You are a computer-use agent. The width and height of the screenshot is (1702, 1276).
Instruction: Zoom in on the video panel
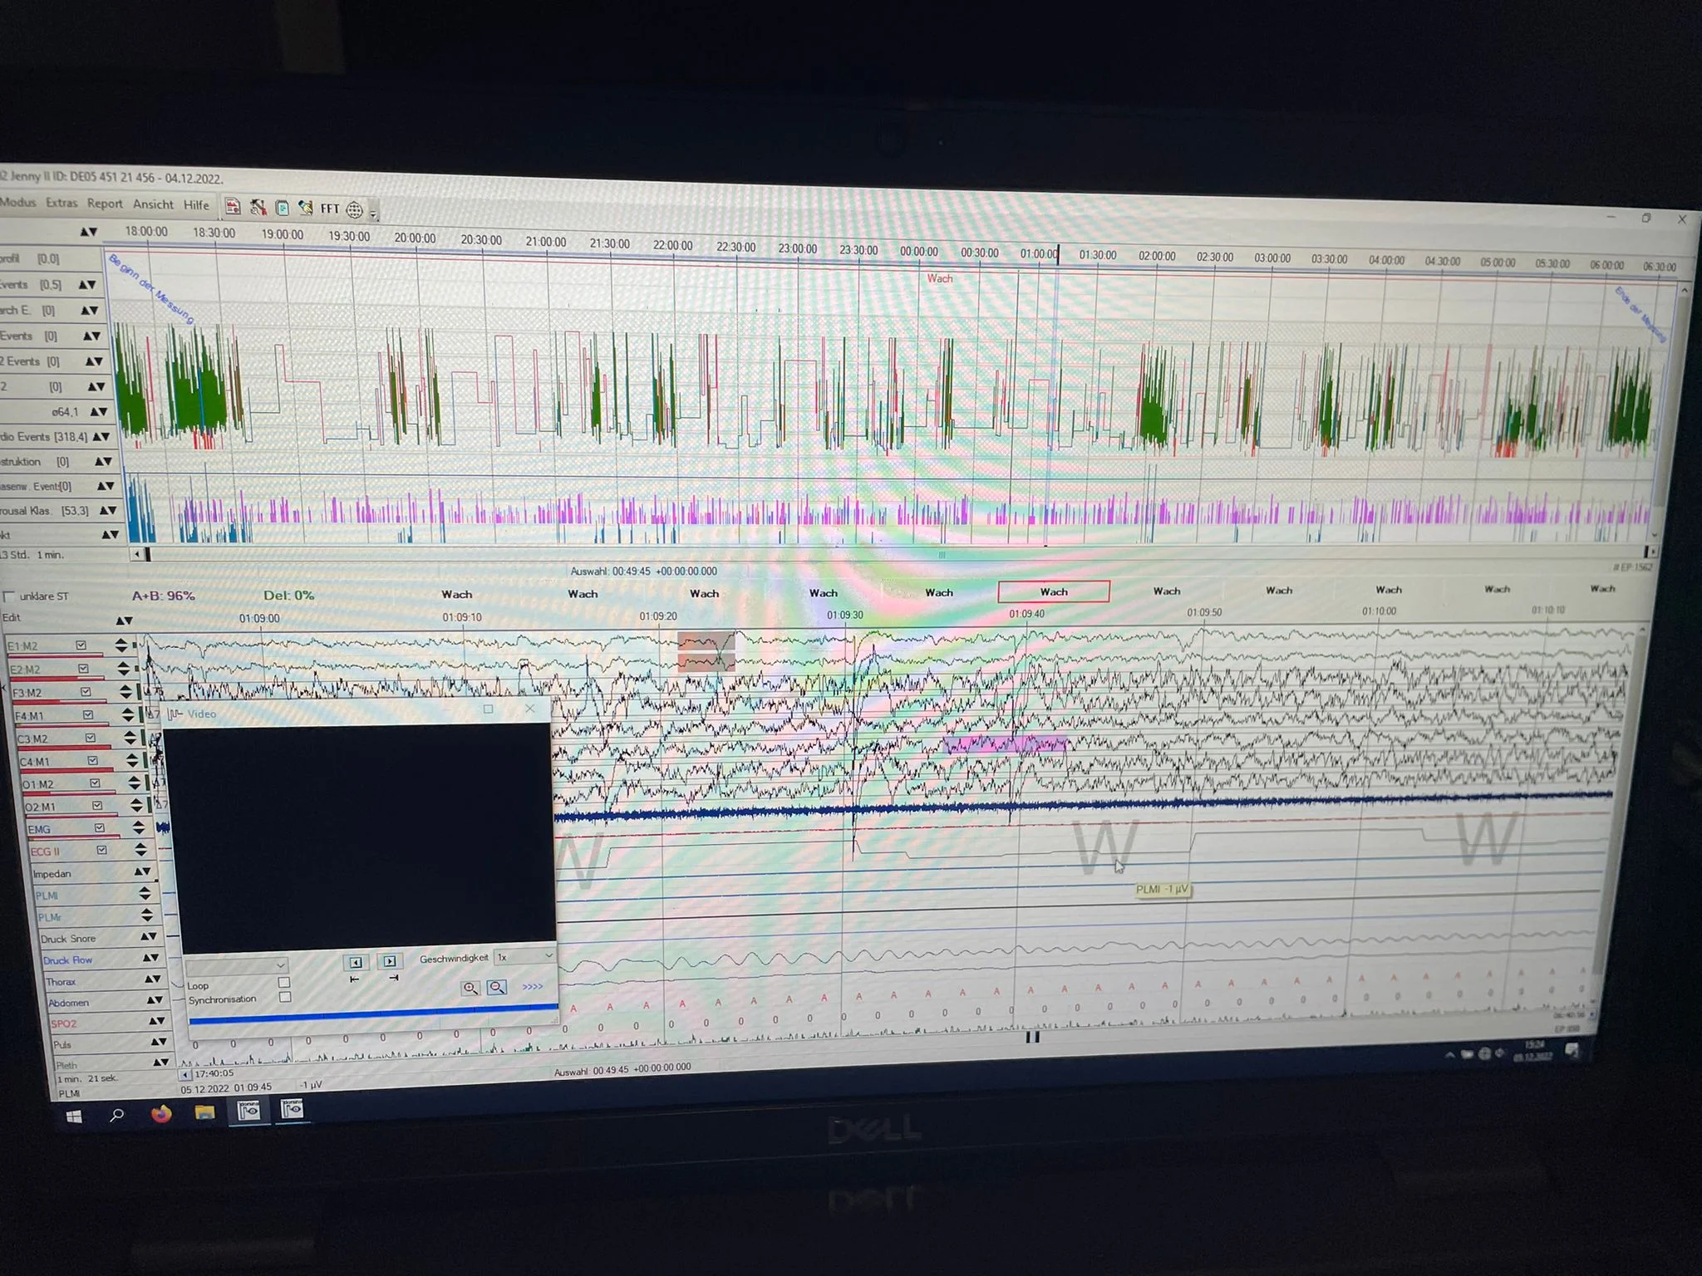point(470,988)
